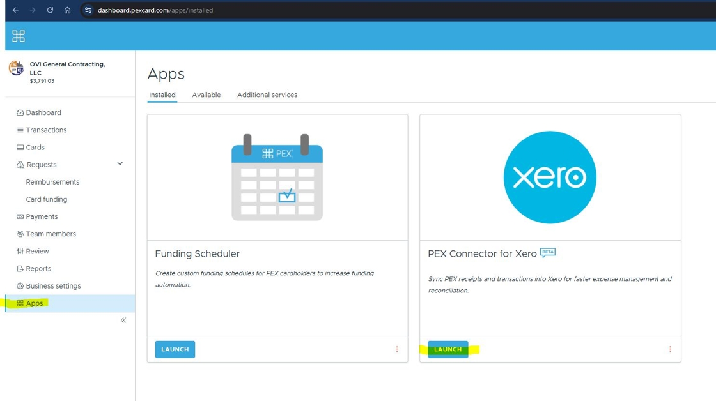Click the Xero connector description text
Image resolution: width=716 pixels, height=401 pixels.
(x=550, y=285)
